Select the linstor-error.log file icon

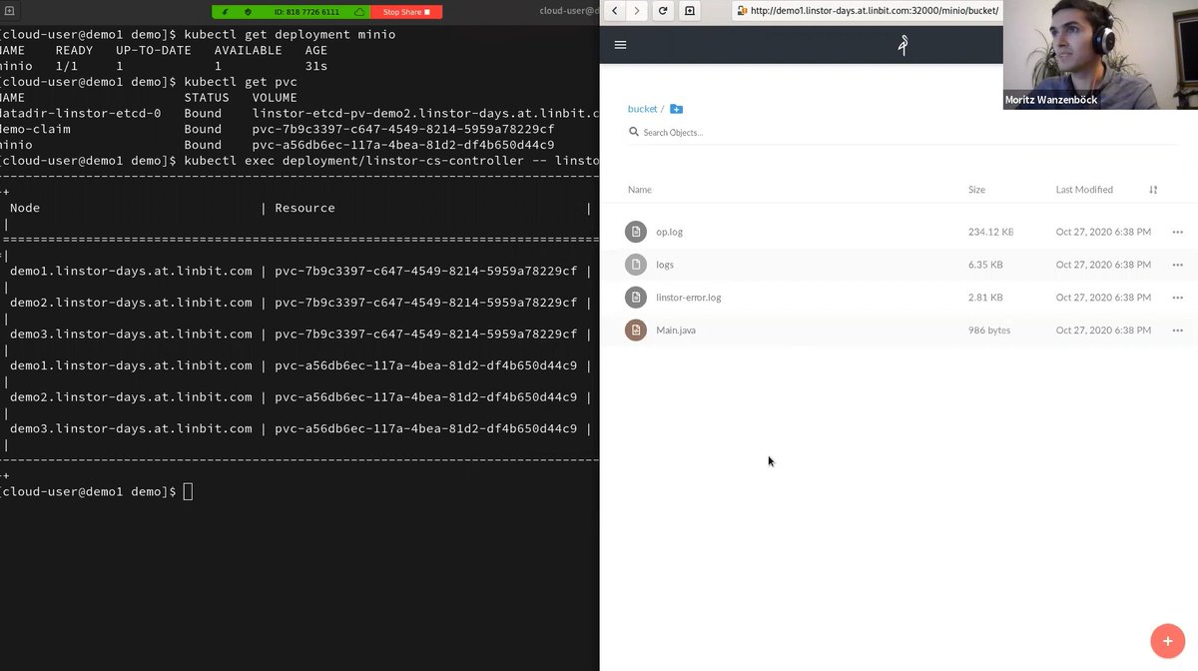[x=636, y=298]
